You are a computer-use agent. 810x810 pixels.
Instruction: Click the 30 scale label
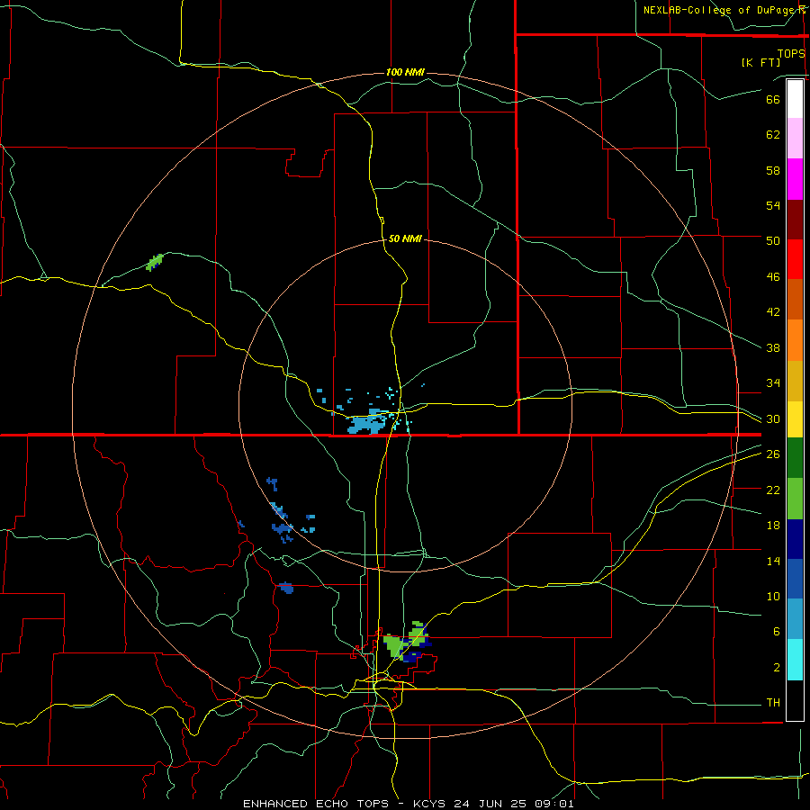(x=773, y=418)
